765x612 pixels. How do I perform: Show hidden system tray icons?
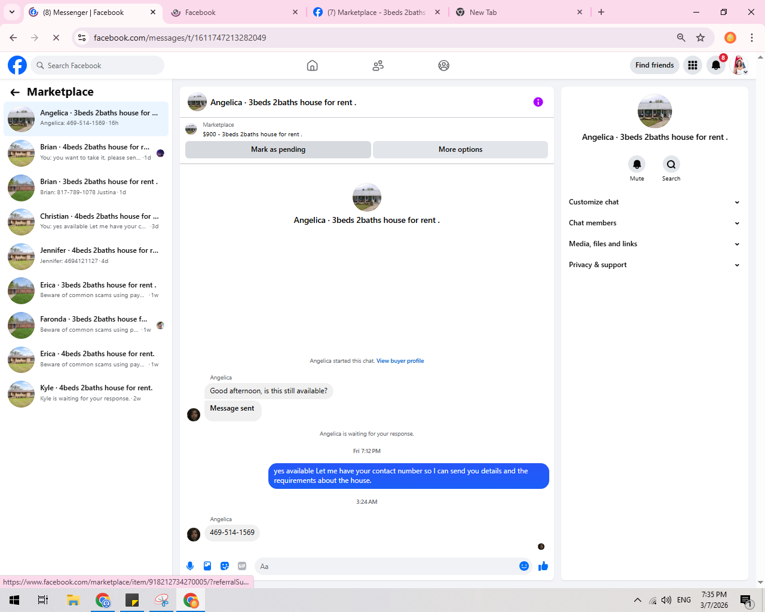tap(638, 600)
